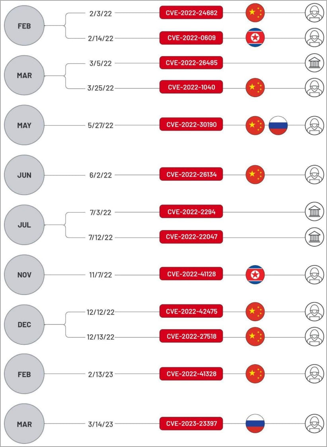
Task: Select hacker icon on the CVE-2023-23397 row
Action: [314, 424]
